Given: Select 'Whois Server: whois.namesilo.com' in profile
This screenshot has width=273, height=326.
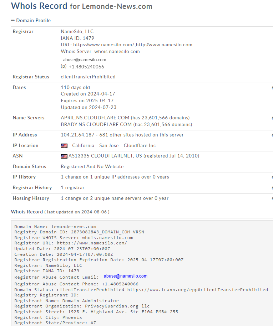Looking at the screenshot, I should 100,52.
